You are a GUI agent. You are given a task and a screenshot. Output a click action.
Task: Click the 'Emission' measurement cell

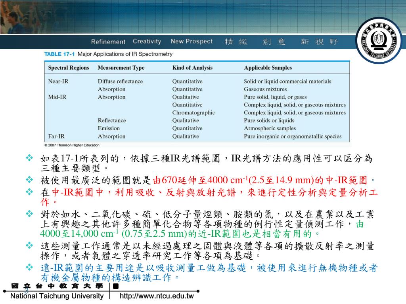point(109,128)
